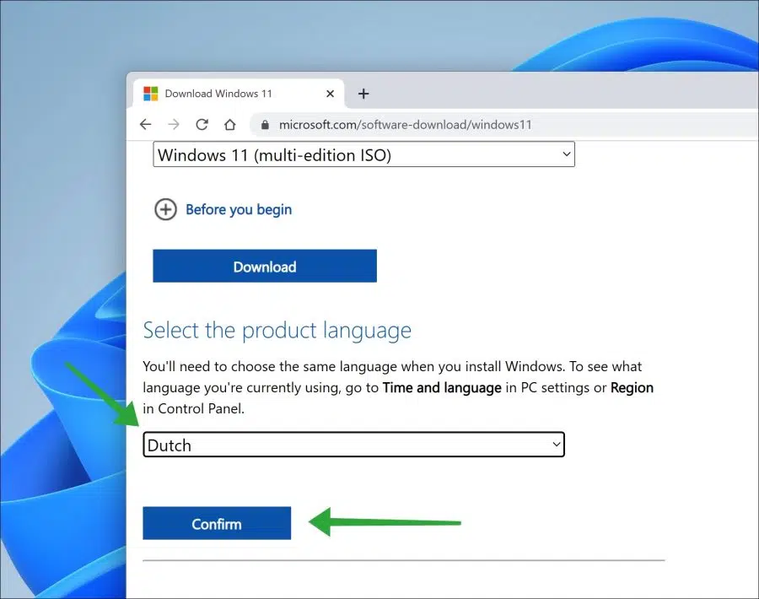Click the Microsoft logo favicon on tab
759x599 pixels.
151,94
